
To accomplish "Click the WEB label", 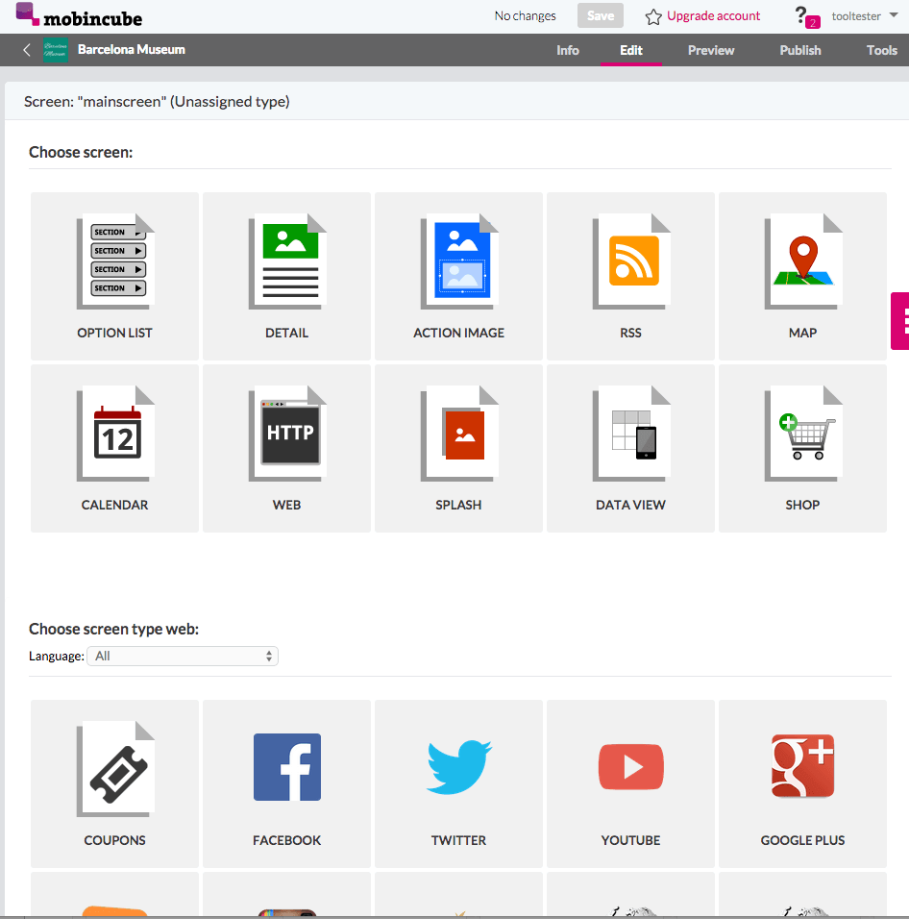I will coord(287,506).
